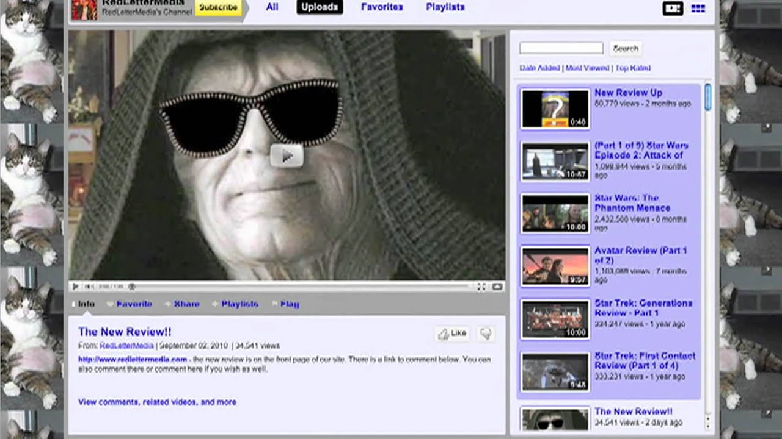Sort videos by Top Rated
Screen dimensions: 782x439
tap(633, 68)
